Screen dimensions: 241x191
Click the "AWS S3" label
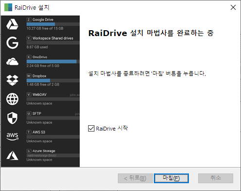point(39,132)
